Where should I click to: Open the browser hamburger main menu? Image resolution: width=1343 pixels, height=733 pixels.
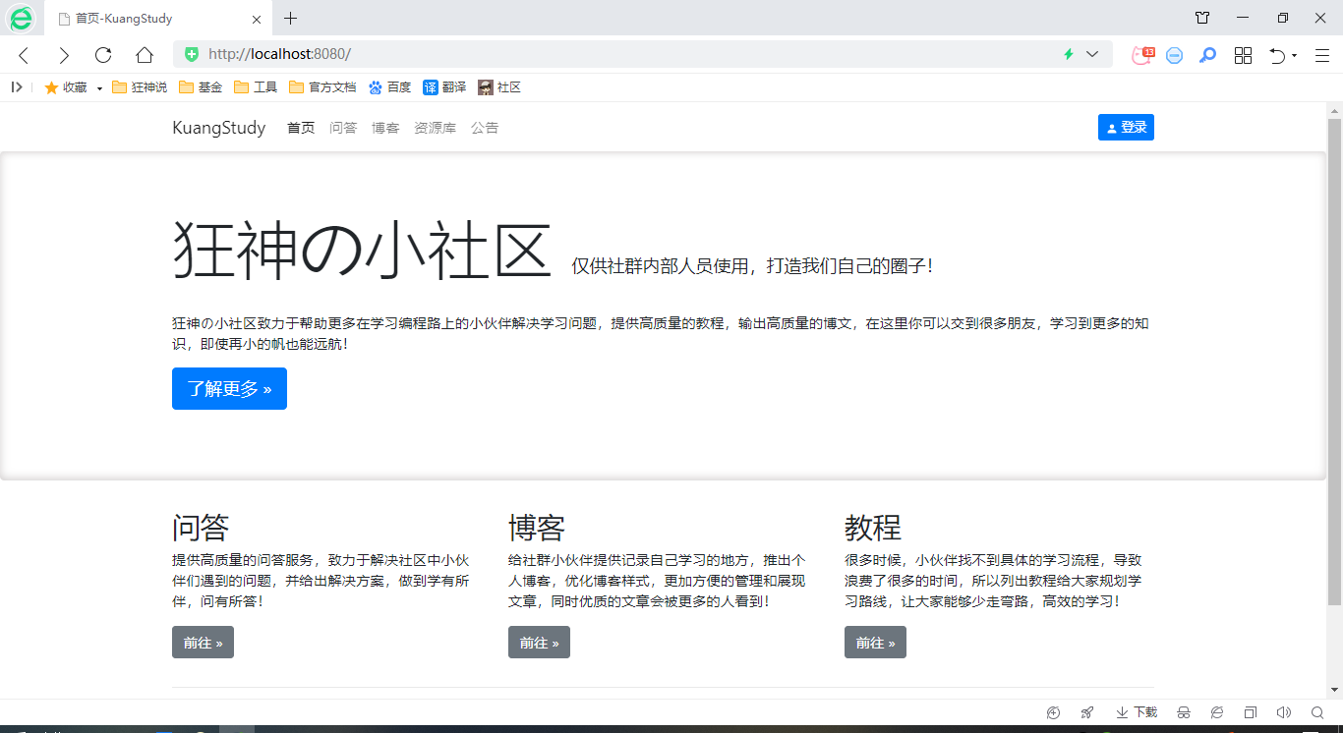(1322, 55)
